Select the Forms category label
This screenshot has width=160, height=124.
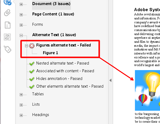pyautogui.click(x=37, y=24)
